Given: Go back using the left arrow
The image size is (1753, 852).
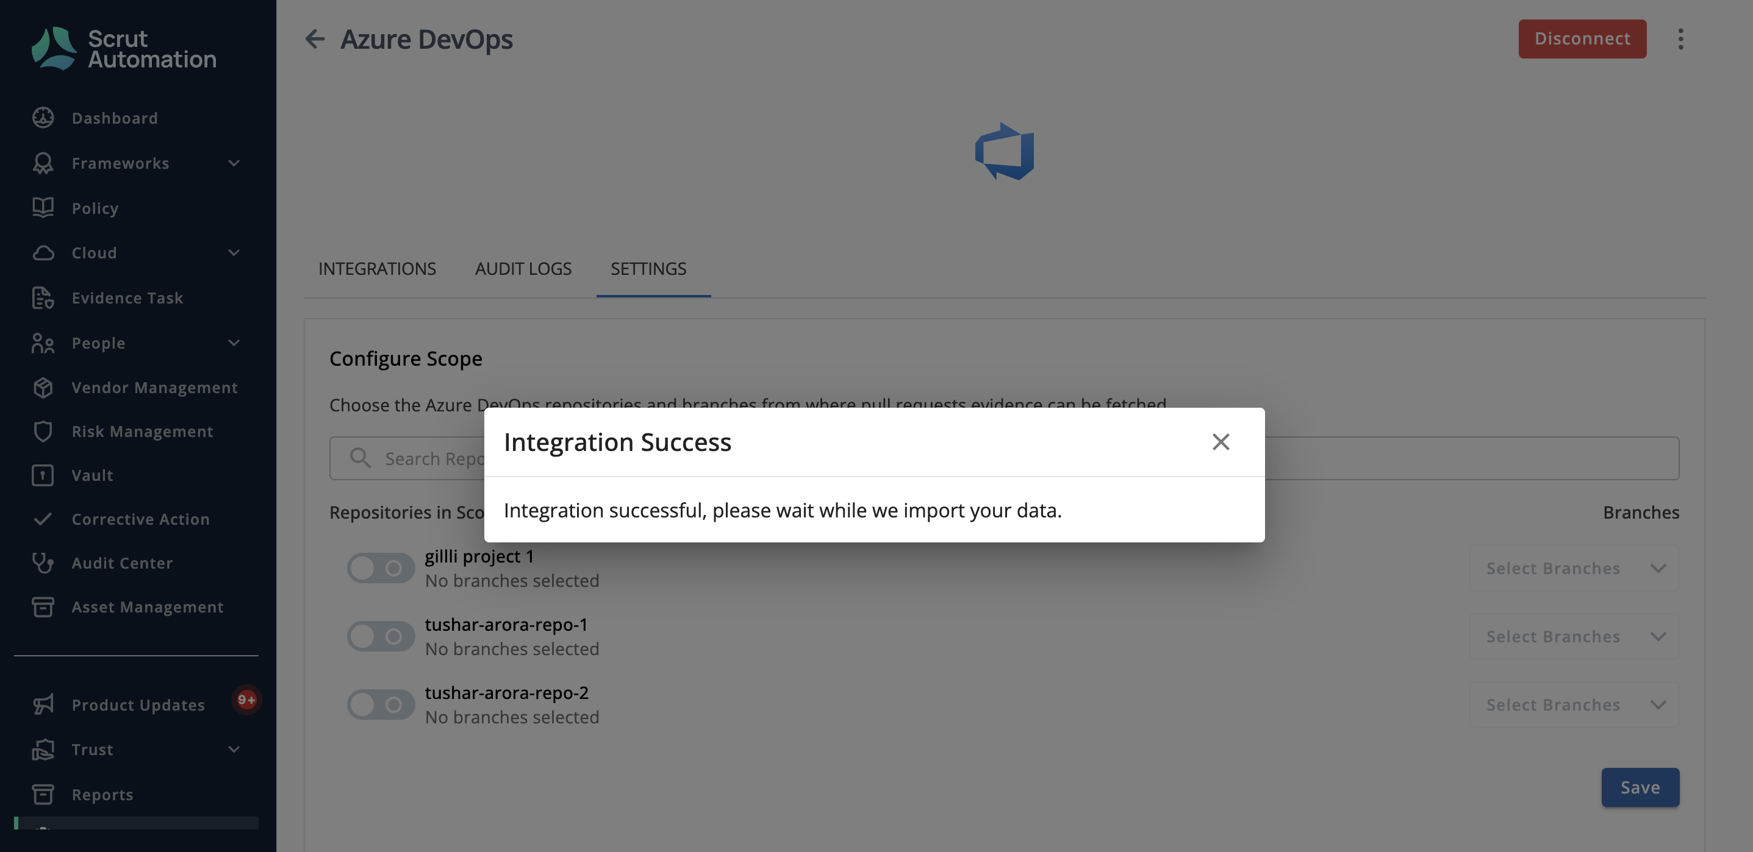Looking at the screenshot, I should tap(314, 39).
